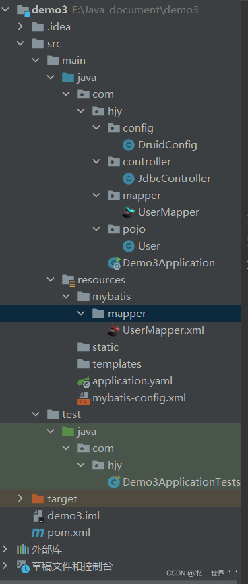Select the pom.xml file
This screenshot has height=584, width=248.
tap(69, 533)
